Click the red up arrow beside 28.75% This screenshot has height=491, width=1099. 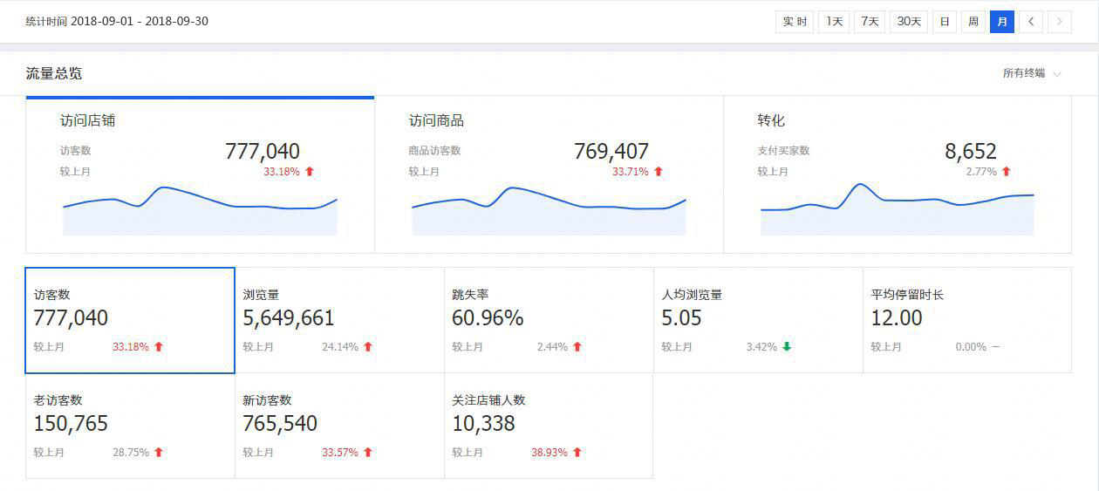159,452
